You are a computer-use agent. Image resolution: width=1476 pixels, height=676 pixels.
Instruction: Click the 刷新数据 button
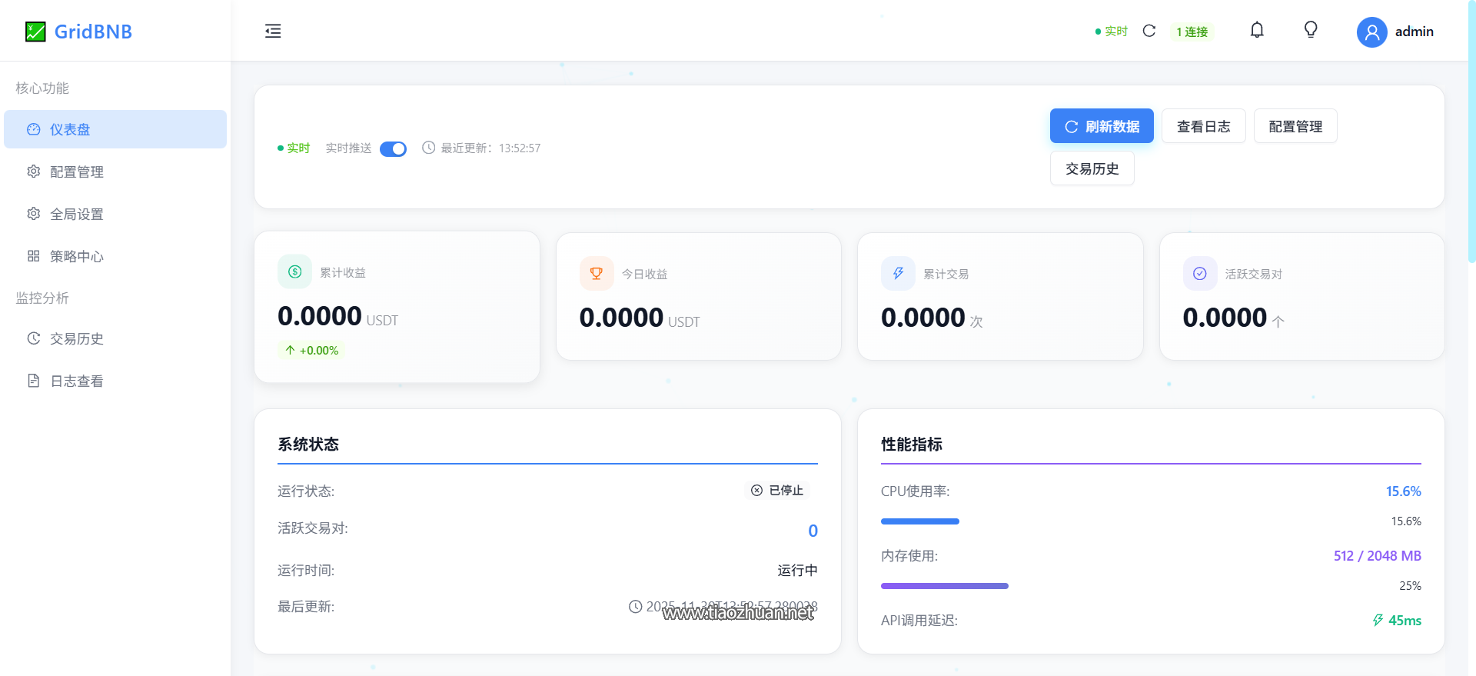pos(1102,126)
